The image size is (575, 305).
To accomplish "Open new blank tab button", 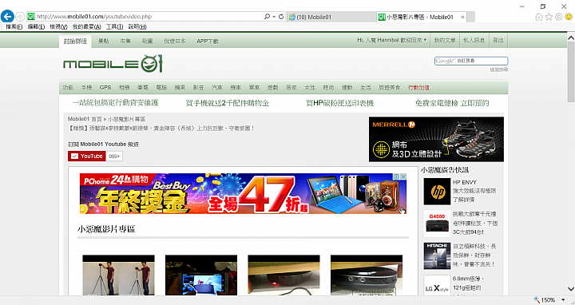I will 471,17.
